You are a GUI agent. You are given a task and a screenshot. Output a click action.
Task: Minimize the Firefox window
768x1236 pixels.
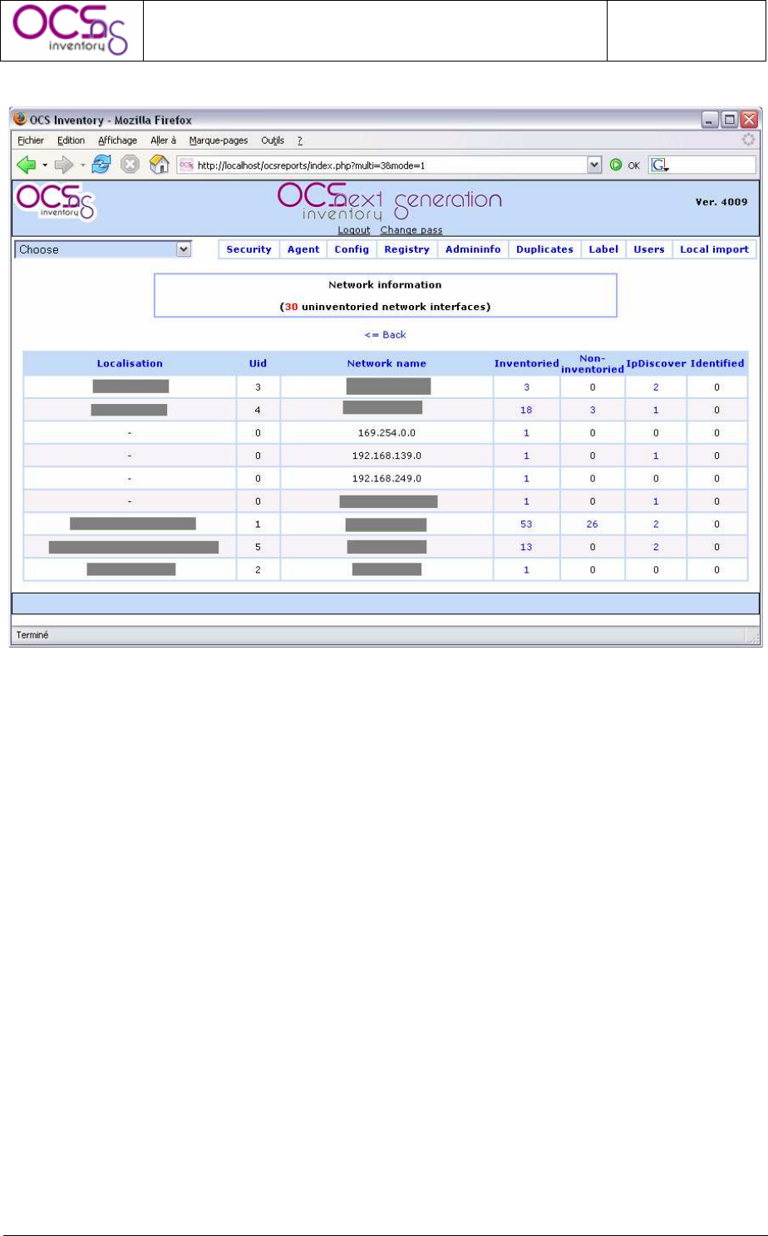pos(710,120)
